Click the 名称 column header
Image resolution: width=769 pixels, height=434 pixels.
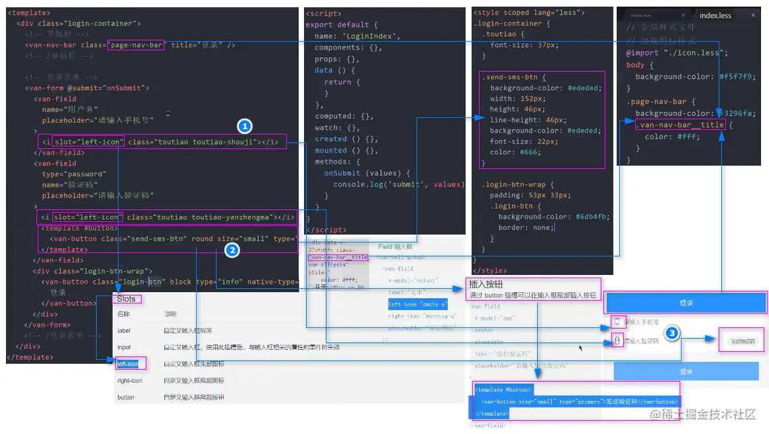(x=124, y=314)
